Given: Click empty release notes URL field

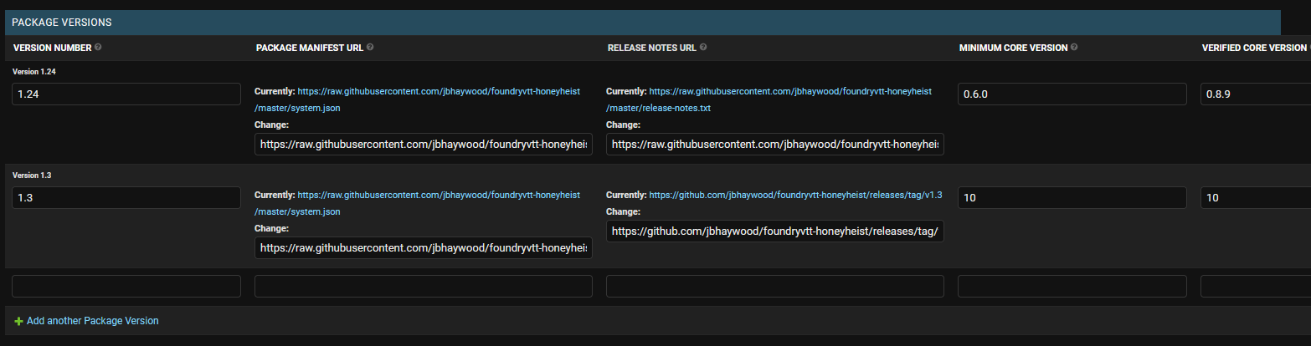Looking at the screenshot, I should 775,287.
